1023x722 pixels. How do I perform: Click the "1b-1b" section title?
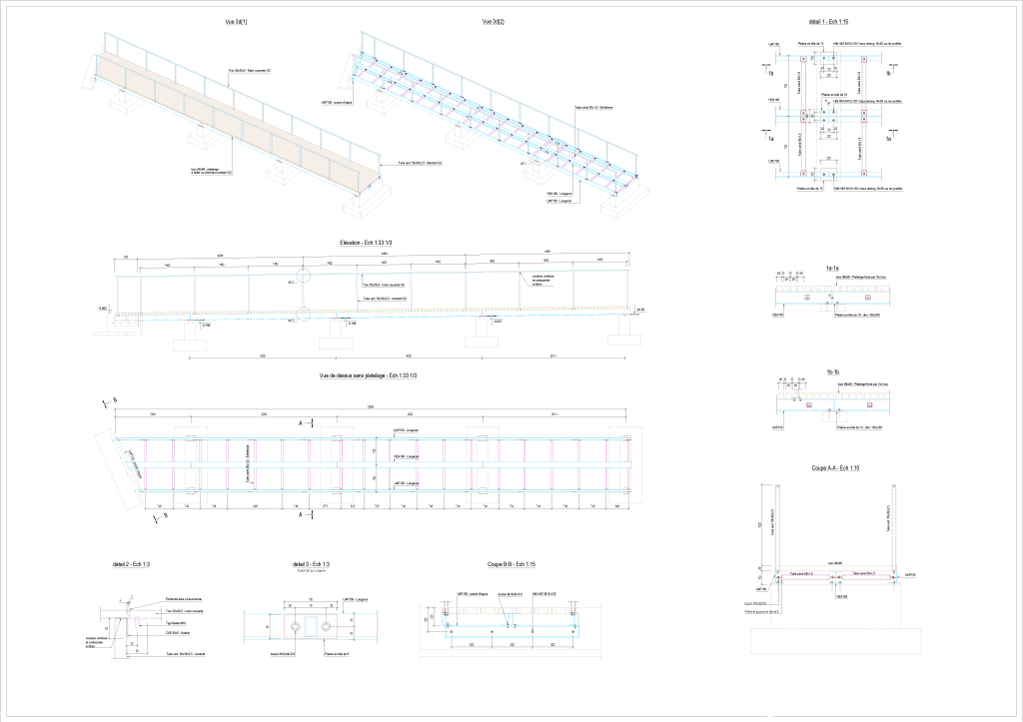(833, 372)
